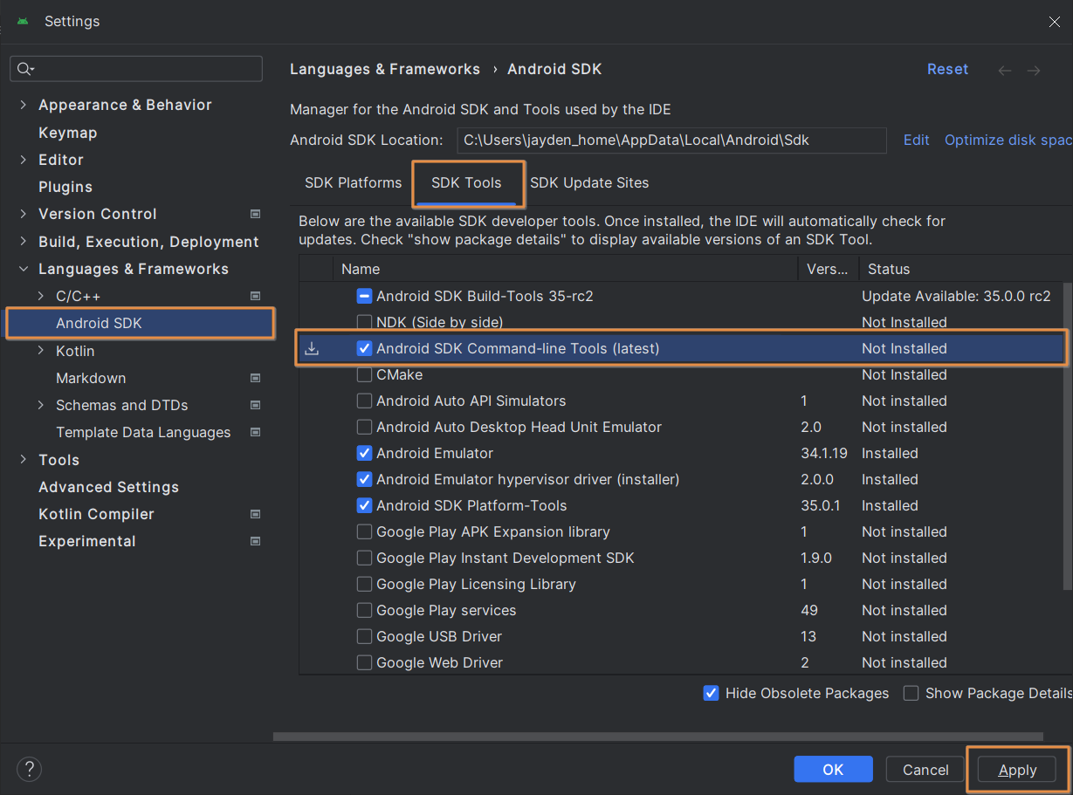Enable Show Package Details
Screen dimensions: 1073x795
pyautogui.click(x=911, y=693)
